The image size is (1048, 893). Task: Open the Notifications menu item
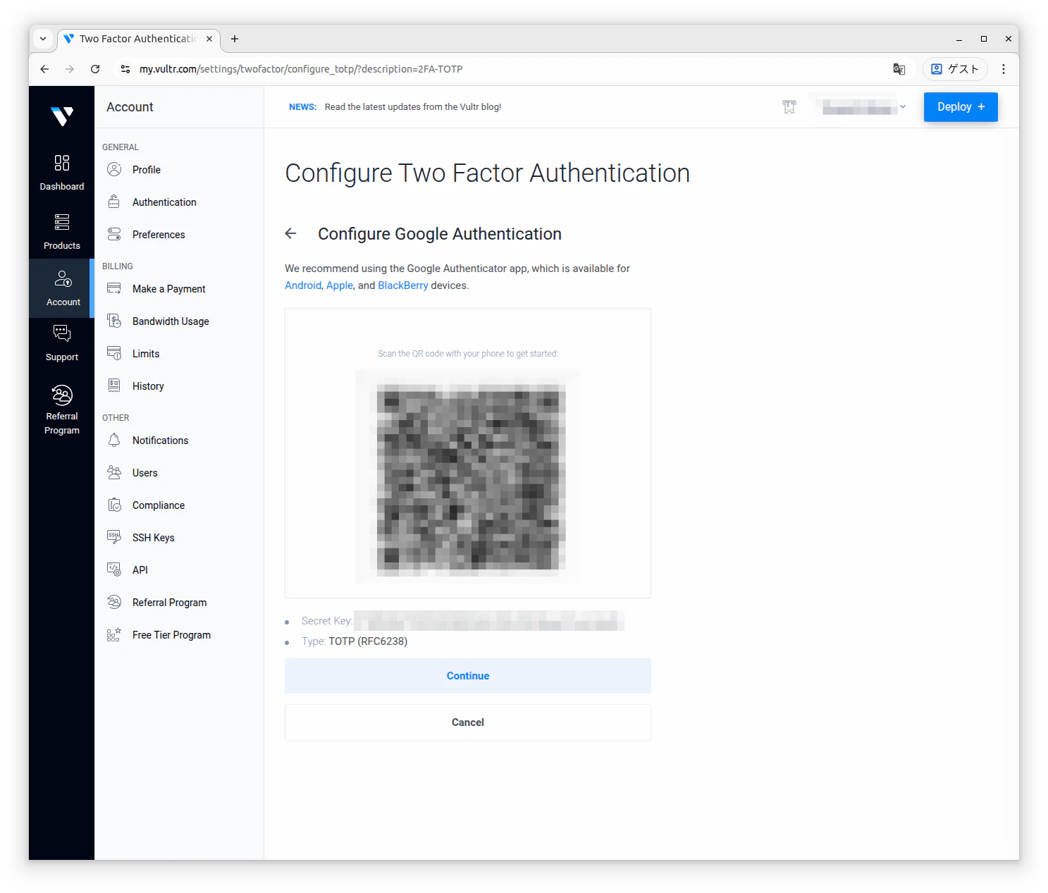(x=160, y=441)
